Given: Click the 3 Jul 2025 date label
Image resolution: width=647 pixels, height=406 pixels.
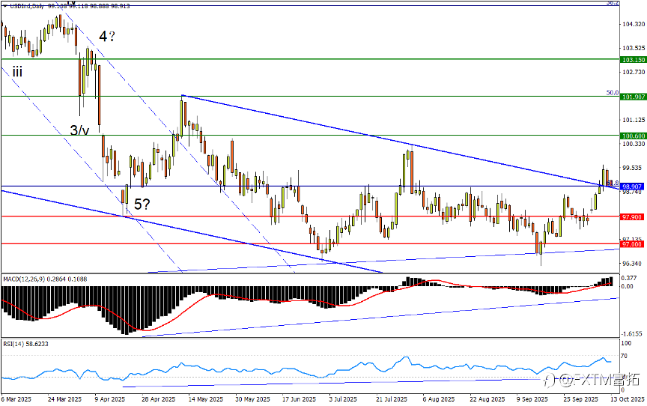Looking at the screenshot, I should (x=343, y=399).
